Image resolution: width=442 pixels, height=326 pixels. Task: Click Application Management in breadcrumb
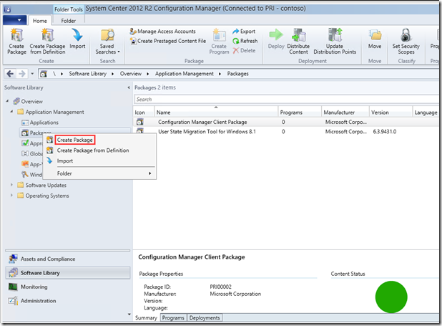pyautogui.click(x=185, y=74)
